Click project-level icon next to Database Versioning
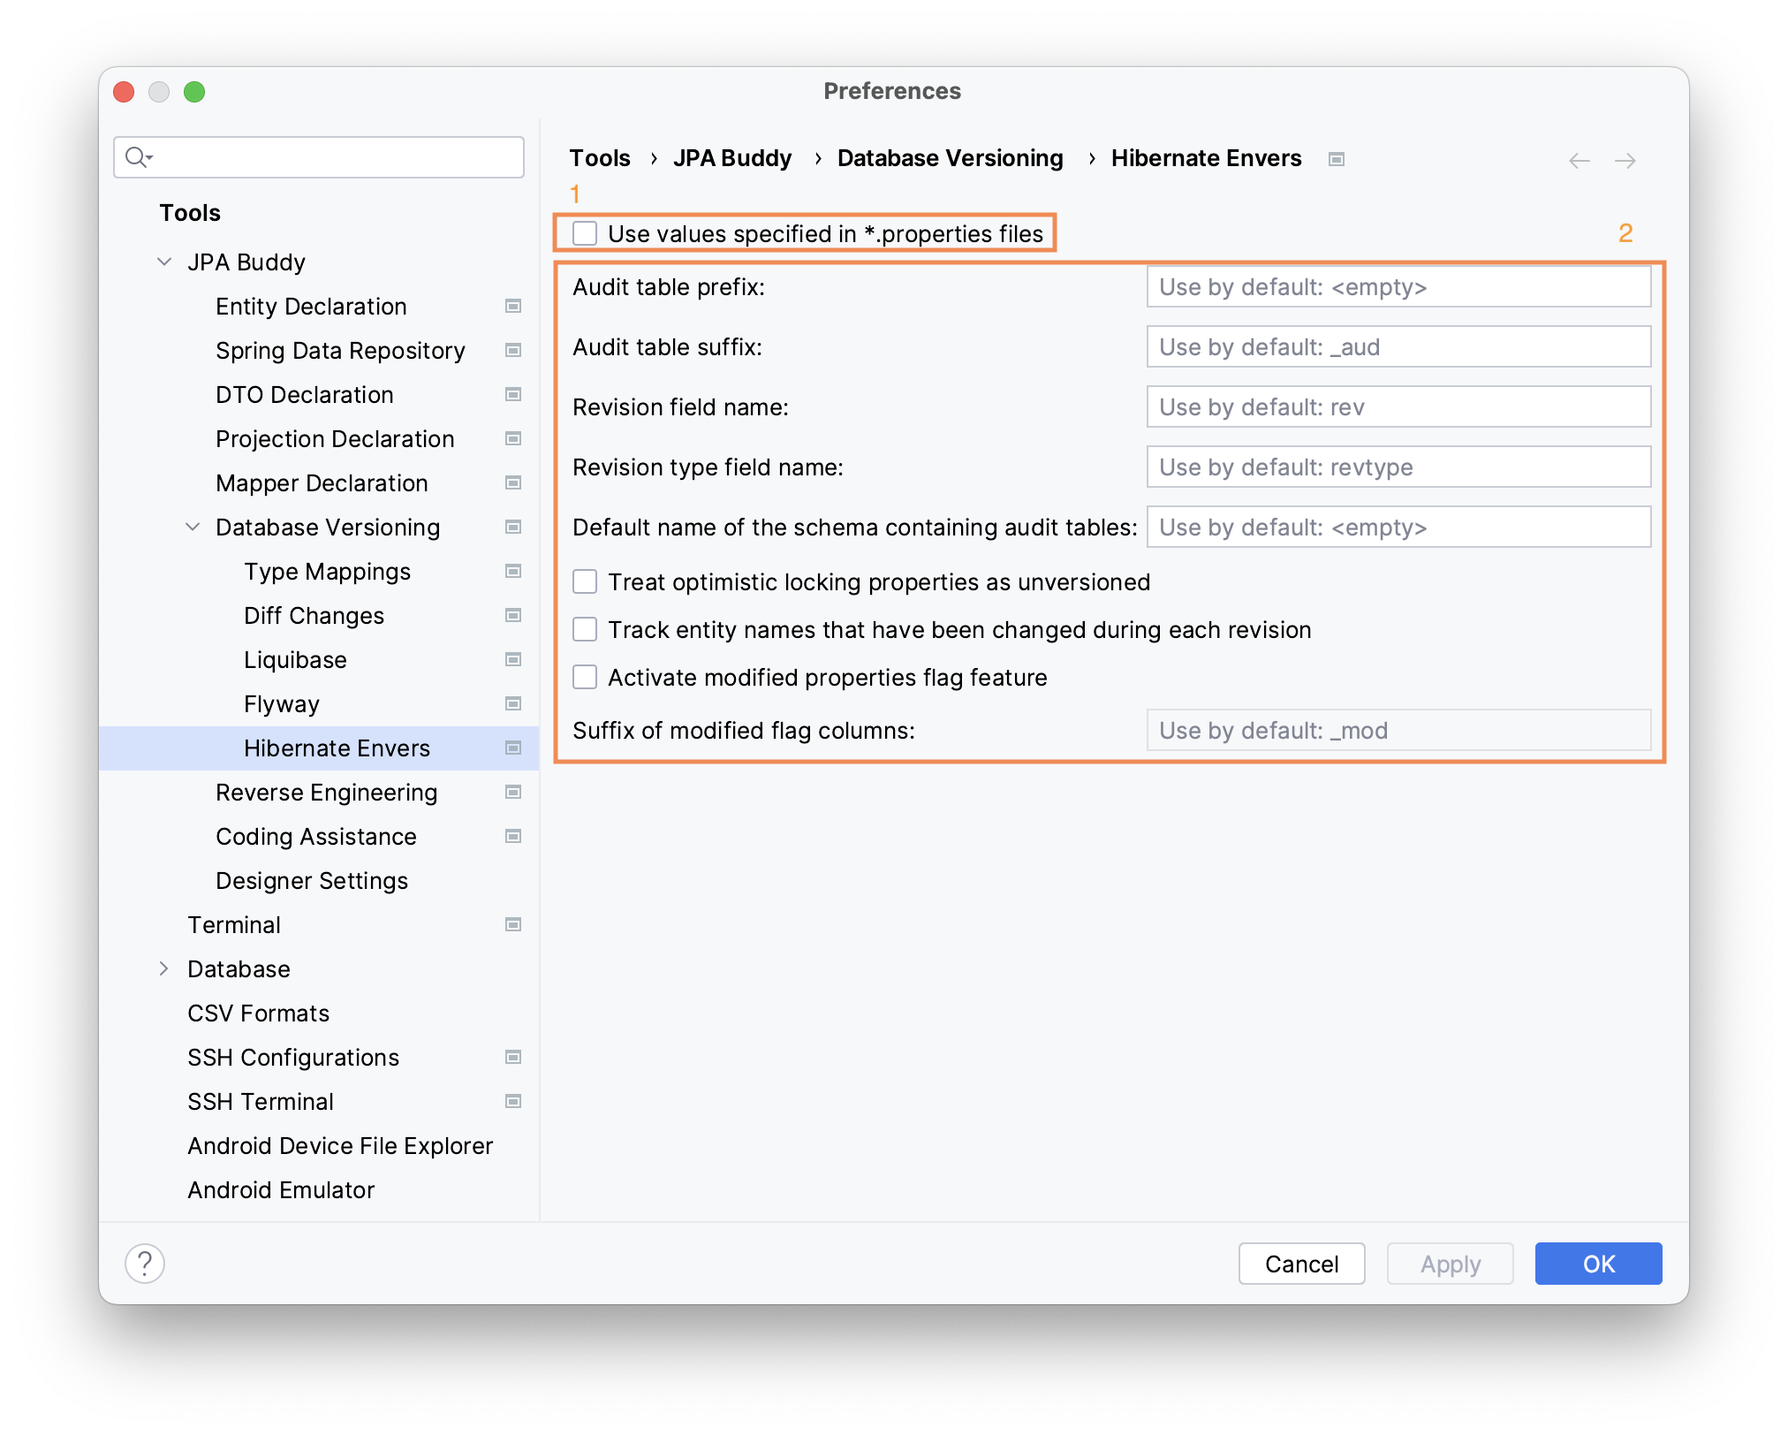The image size is (1788, 1435). (x=512, y=527)
